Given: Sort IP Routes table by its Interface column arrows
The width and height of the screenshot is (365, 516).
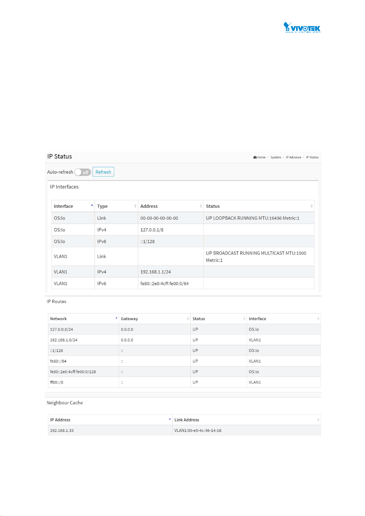Looking at the screenshot, I should point(318,319).
